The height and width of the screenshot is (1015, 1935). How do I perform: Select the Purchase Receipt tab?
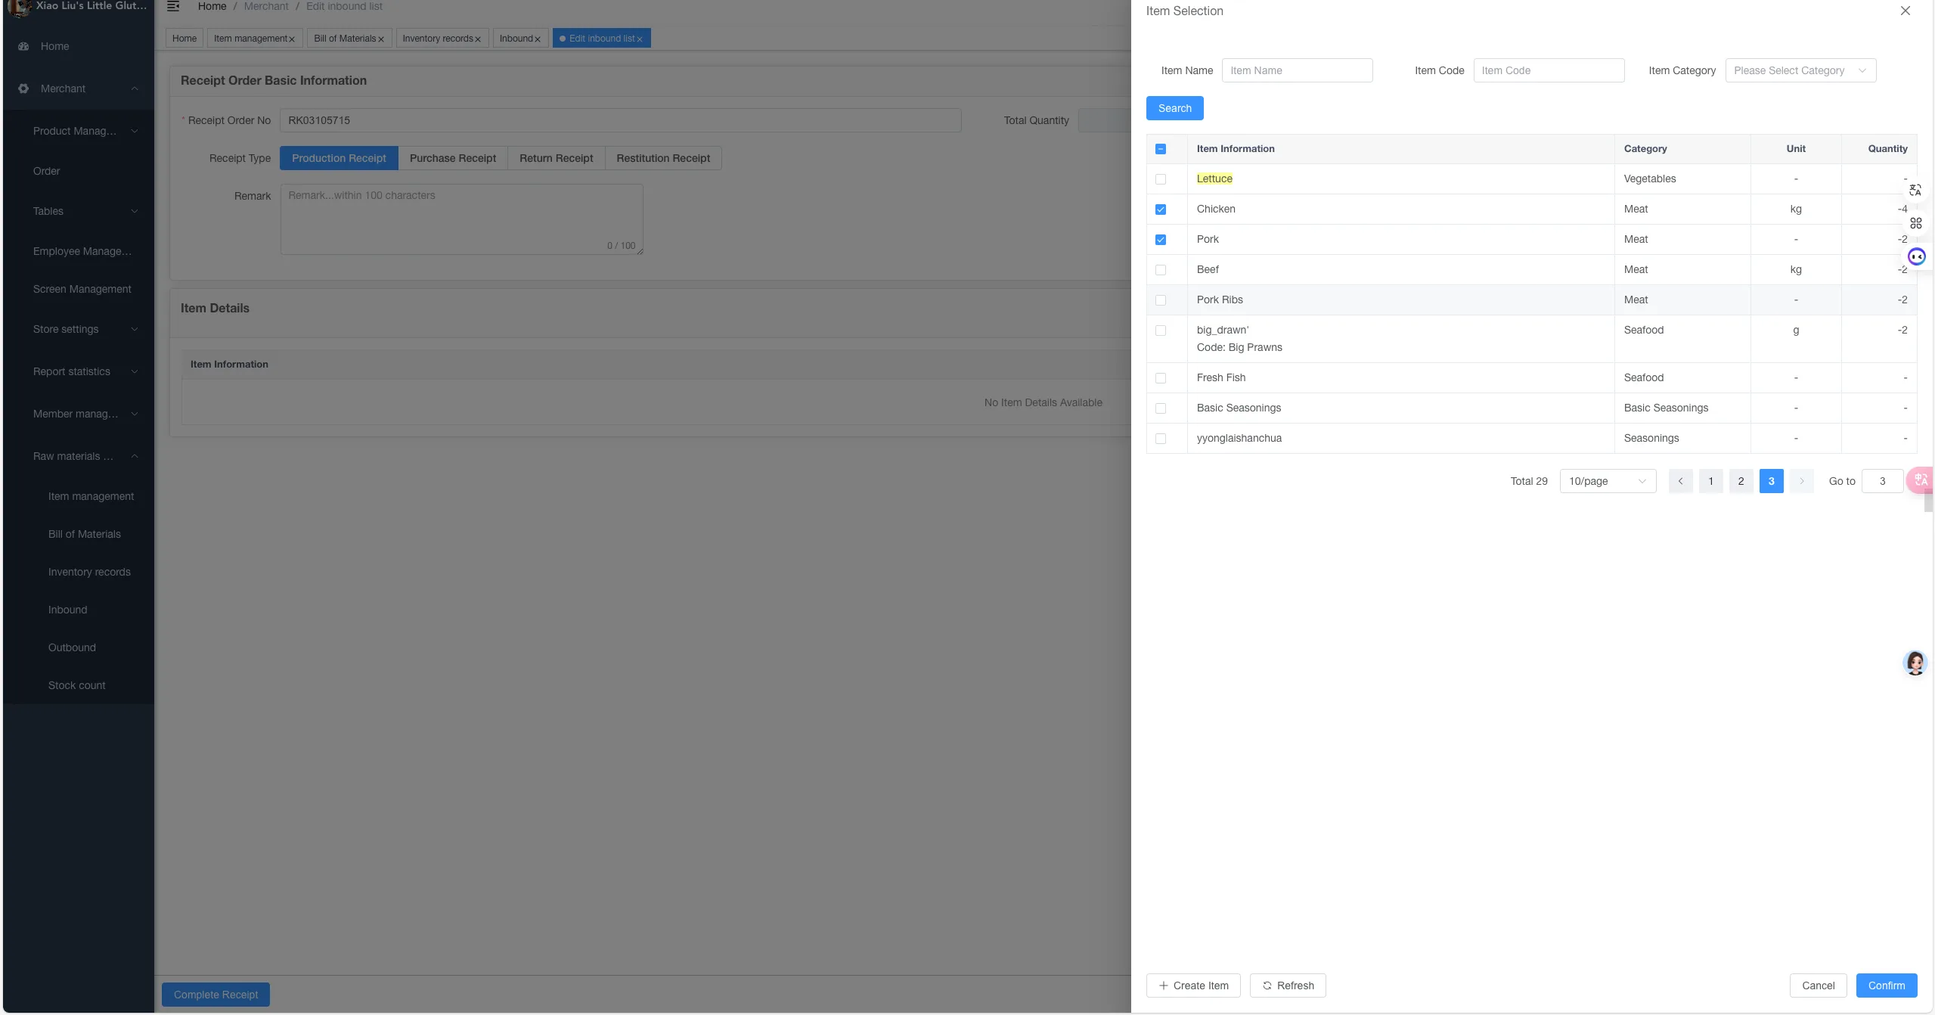point(453,158)
